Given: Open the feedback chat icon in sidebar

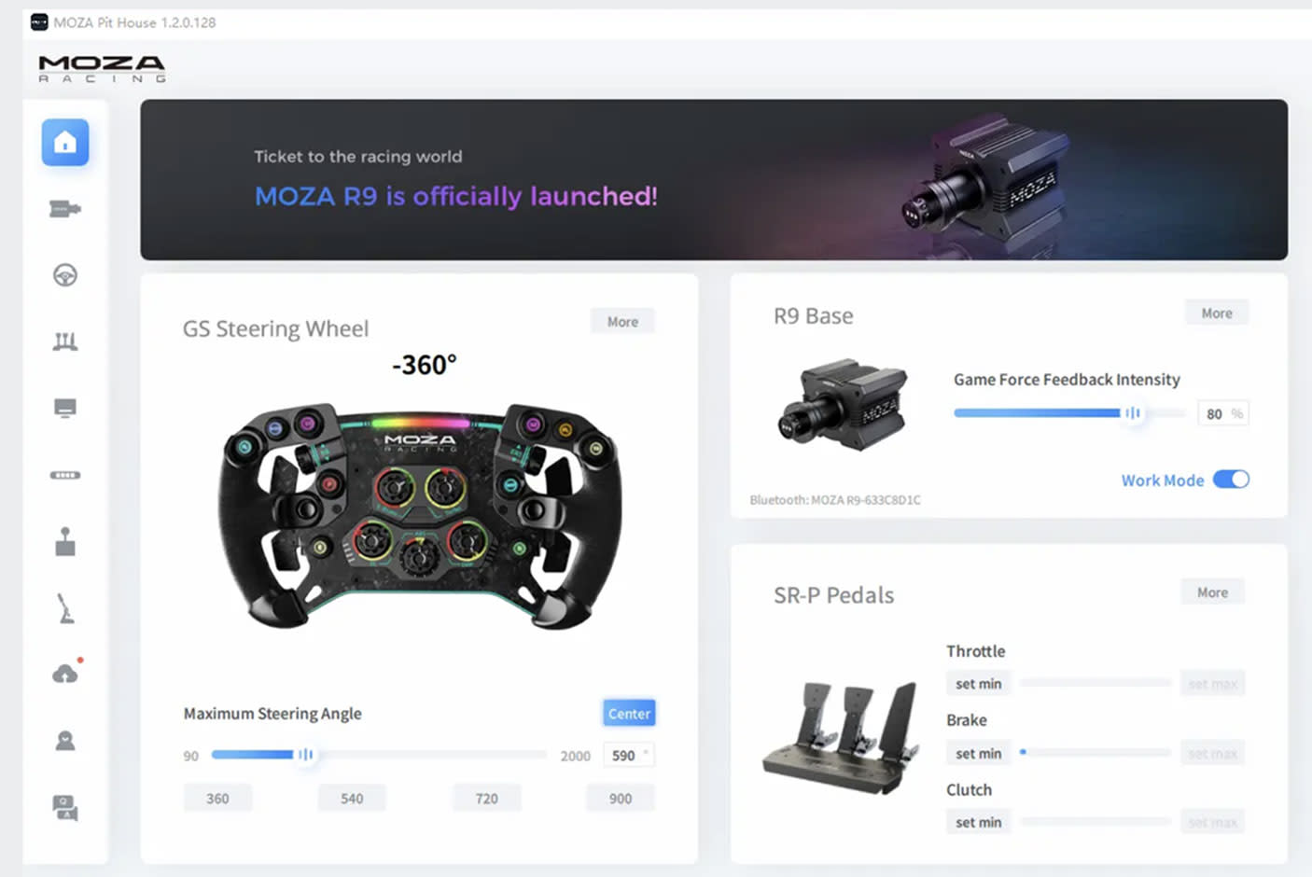Looking at the screenshot, I should 65,808.
